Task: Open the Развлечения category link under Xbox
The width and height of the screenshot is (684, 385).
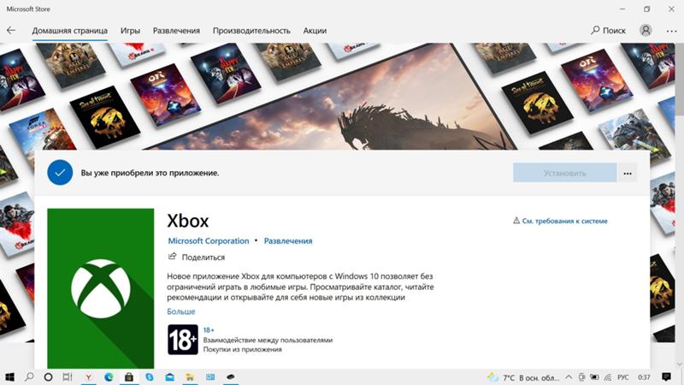Action: click(x=288, y=241)
